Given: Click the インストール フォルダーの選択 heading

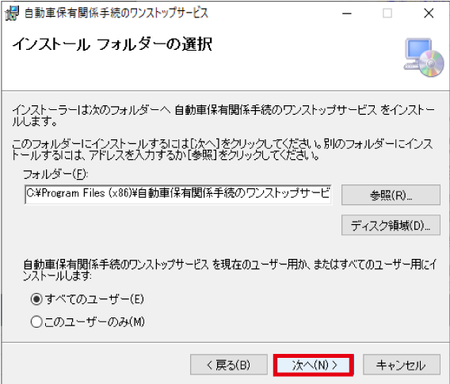Looking at the screenshot, I should coord(113,44).
